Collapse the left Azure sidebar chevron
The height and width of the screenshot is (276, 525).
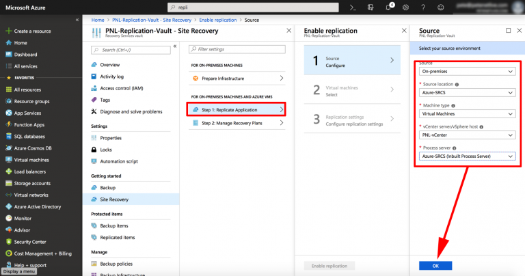coord(77,20)
